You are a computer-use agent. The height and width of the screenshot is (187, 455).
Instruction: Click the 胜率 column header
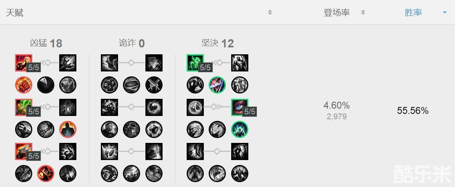click(413, 13)
